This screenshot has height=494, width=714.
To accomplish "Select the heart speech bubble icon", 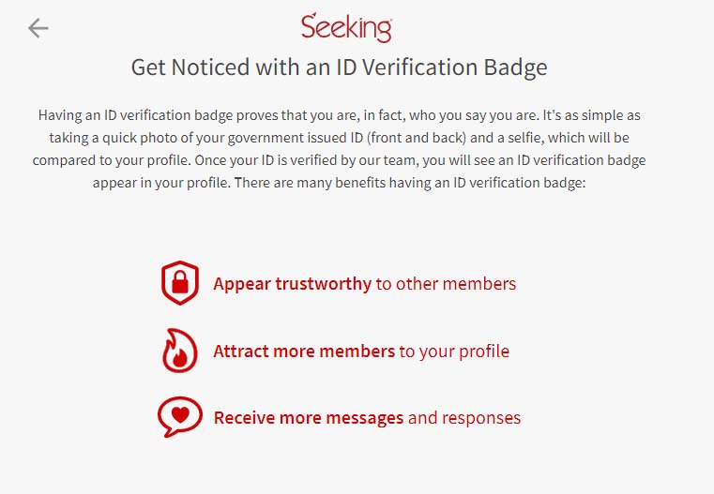I will click(180, 417).
